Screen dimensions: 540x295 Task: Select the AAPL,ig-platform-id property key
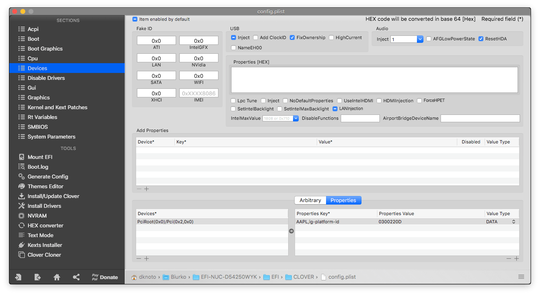(x=317, y=222)
